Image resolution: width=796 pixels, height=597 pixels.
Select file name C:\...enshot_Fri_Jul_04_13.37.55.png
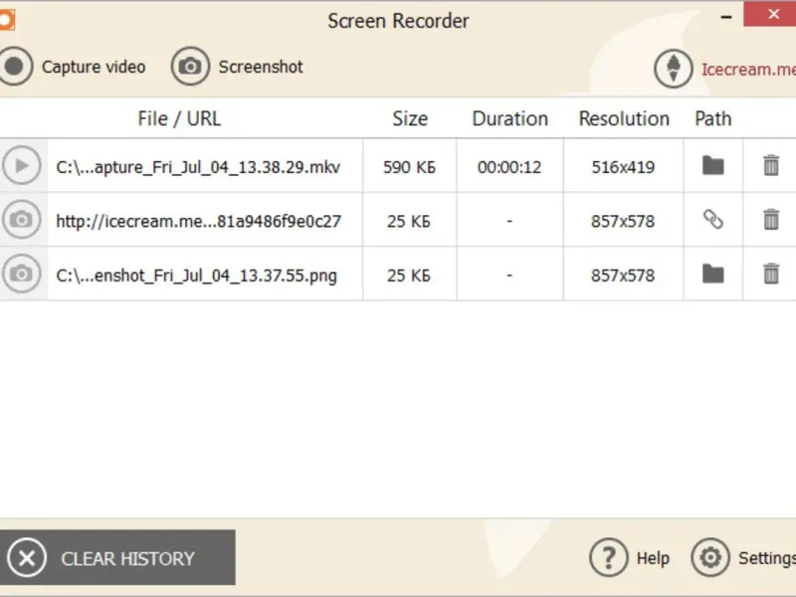[196, 276]
